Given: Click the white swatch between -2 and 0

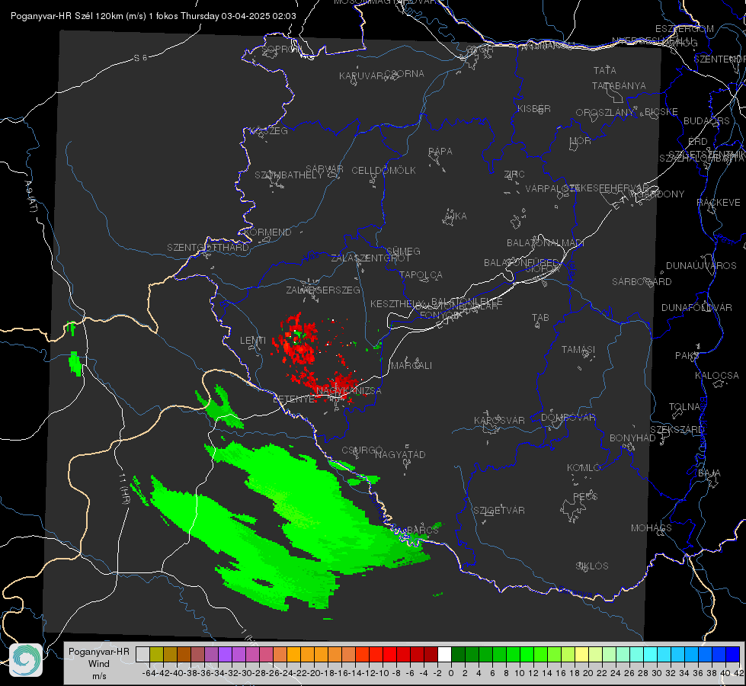Looking at the screenshot, I should (x=444, y=654).
